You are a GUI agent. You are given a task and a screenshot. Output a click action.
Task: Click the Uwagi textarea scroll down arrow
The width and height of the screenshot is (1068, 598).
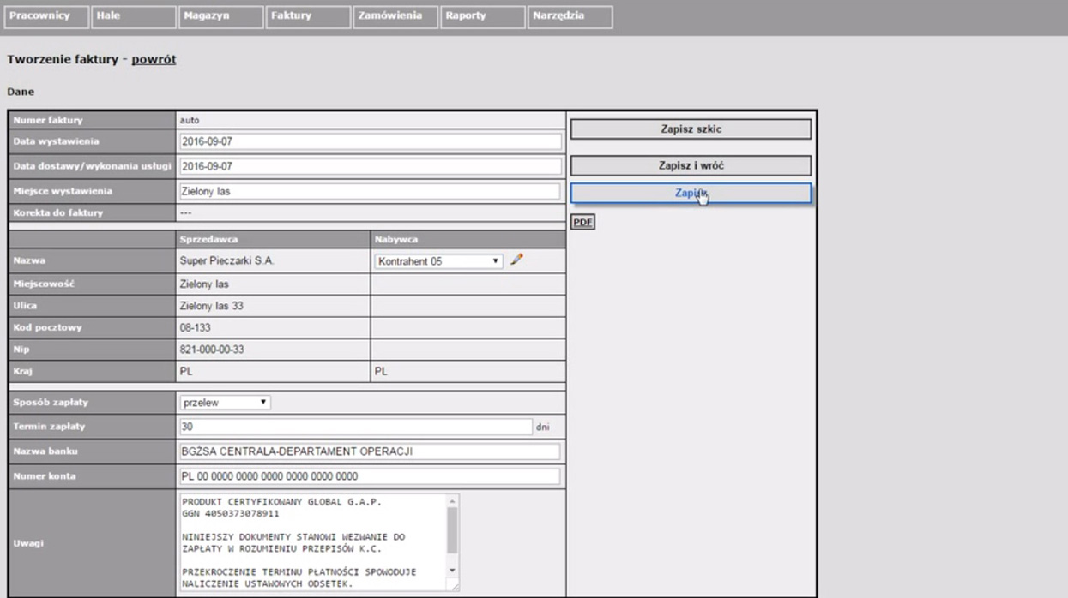pos(453,571)
